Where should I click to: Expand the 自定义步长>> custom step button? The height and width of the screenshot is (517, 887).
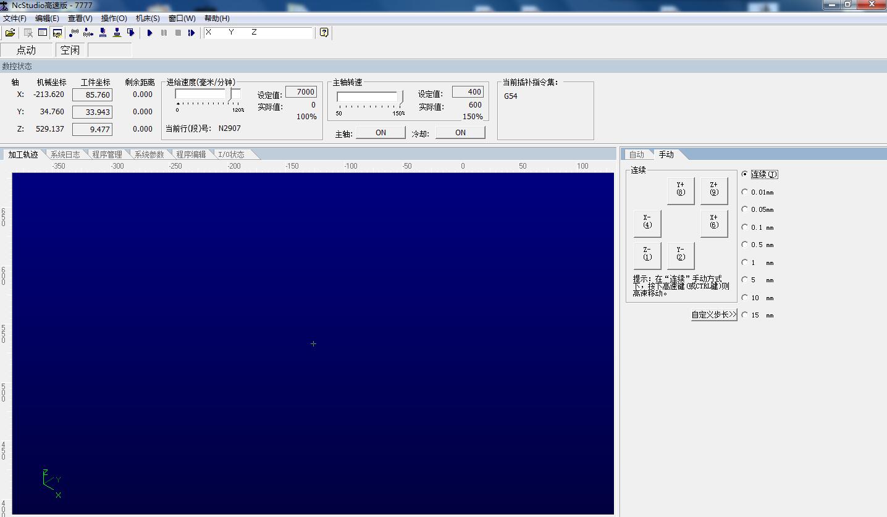coord(714,314)
